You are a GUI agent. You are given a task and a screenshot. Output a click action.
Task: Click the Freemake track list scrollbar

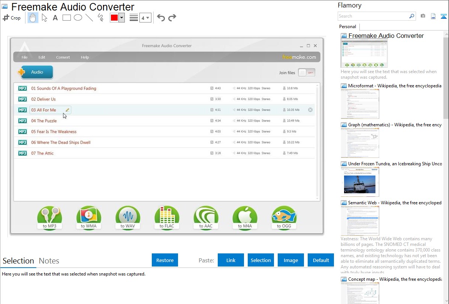click(317, 142)
